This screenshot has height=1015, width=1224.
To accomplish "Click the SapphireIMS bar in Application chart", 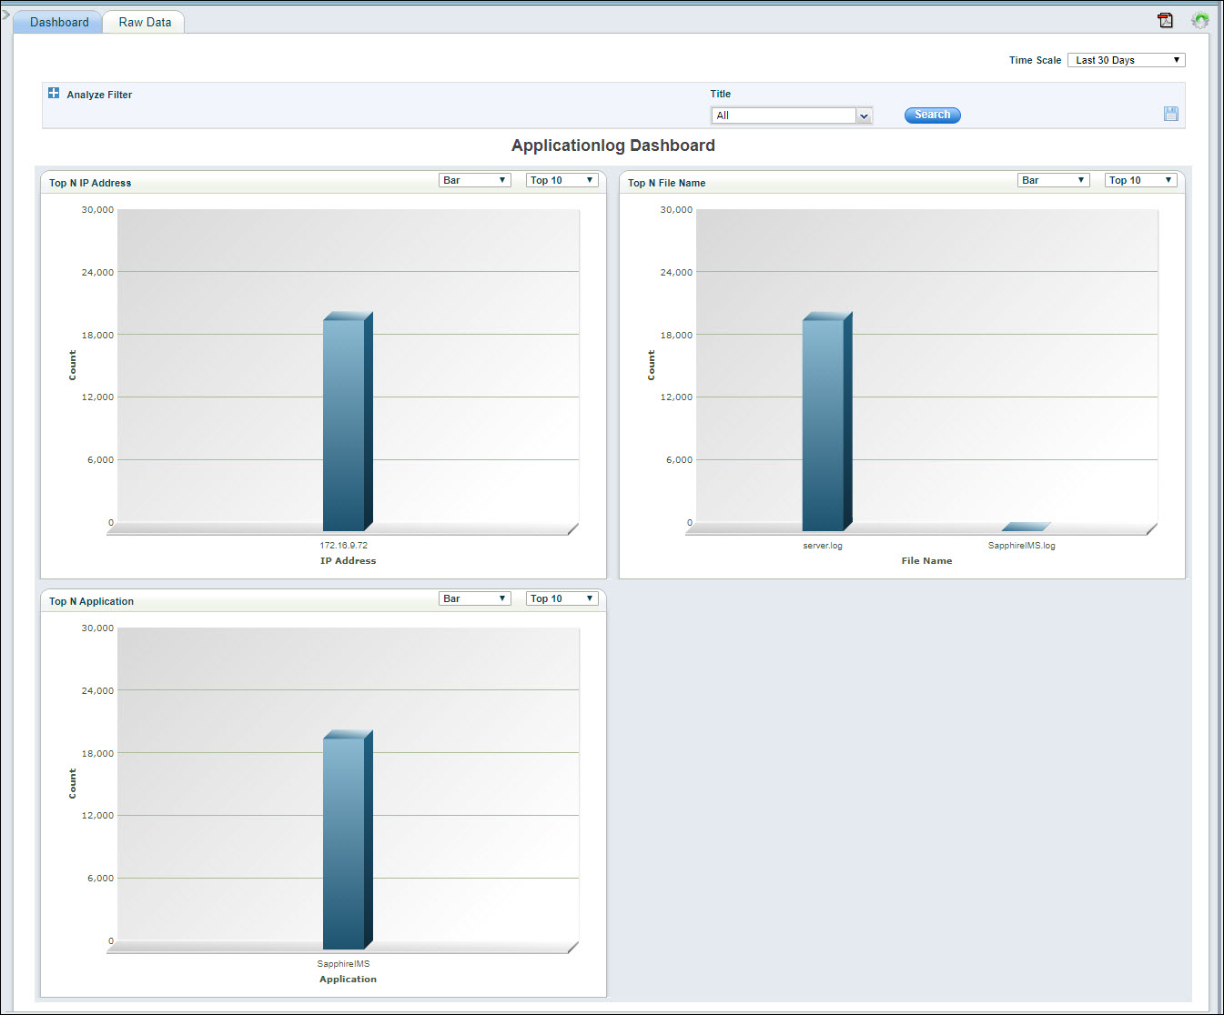I will 345,841.
